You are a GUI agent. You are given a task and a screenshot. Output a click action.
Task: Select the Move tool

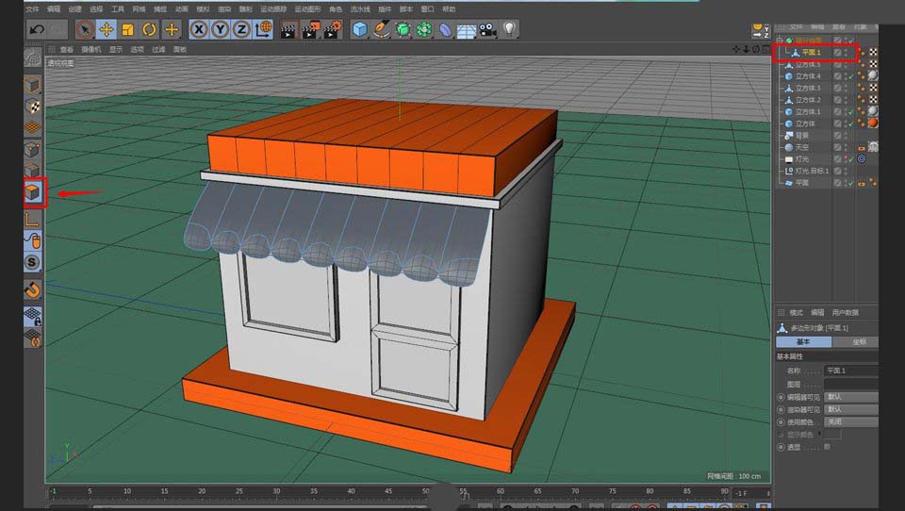[x=107, y=29]
